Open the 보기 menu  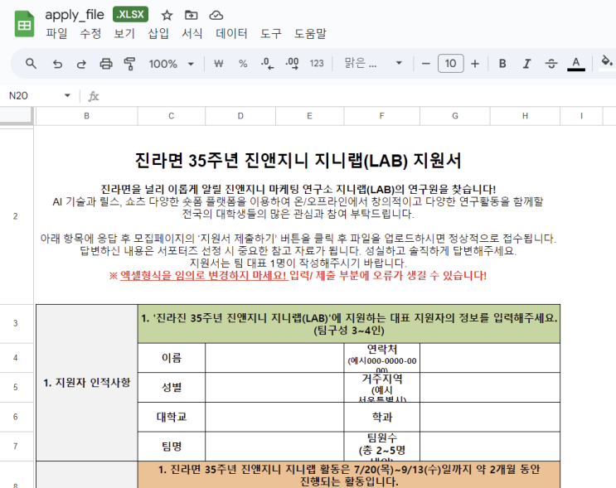click(124, 33)
